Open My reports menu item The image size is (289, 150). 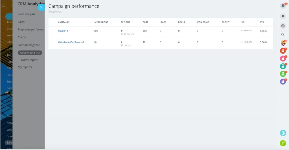[25, 67]
